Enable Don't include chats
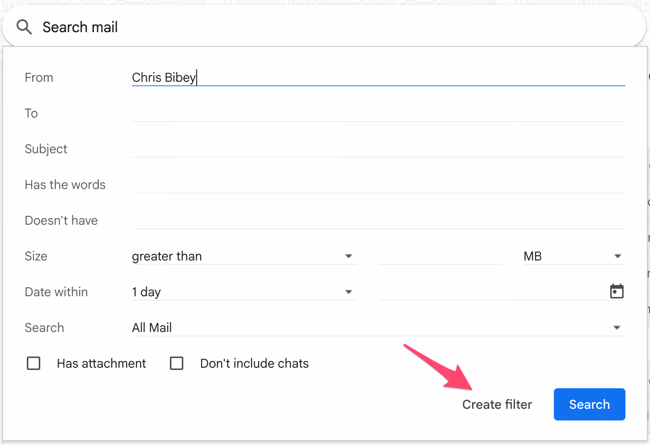Viewport: 650px width, 445px height. 177,363
